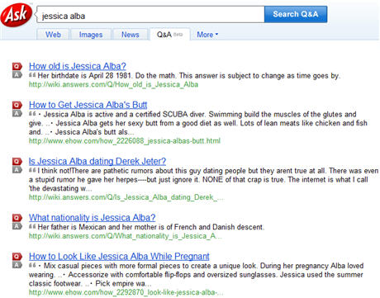Viewport: 380px width, 298px height.
Task: Switch to the Images tab
Action: tap(91, 35)
